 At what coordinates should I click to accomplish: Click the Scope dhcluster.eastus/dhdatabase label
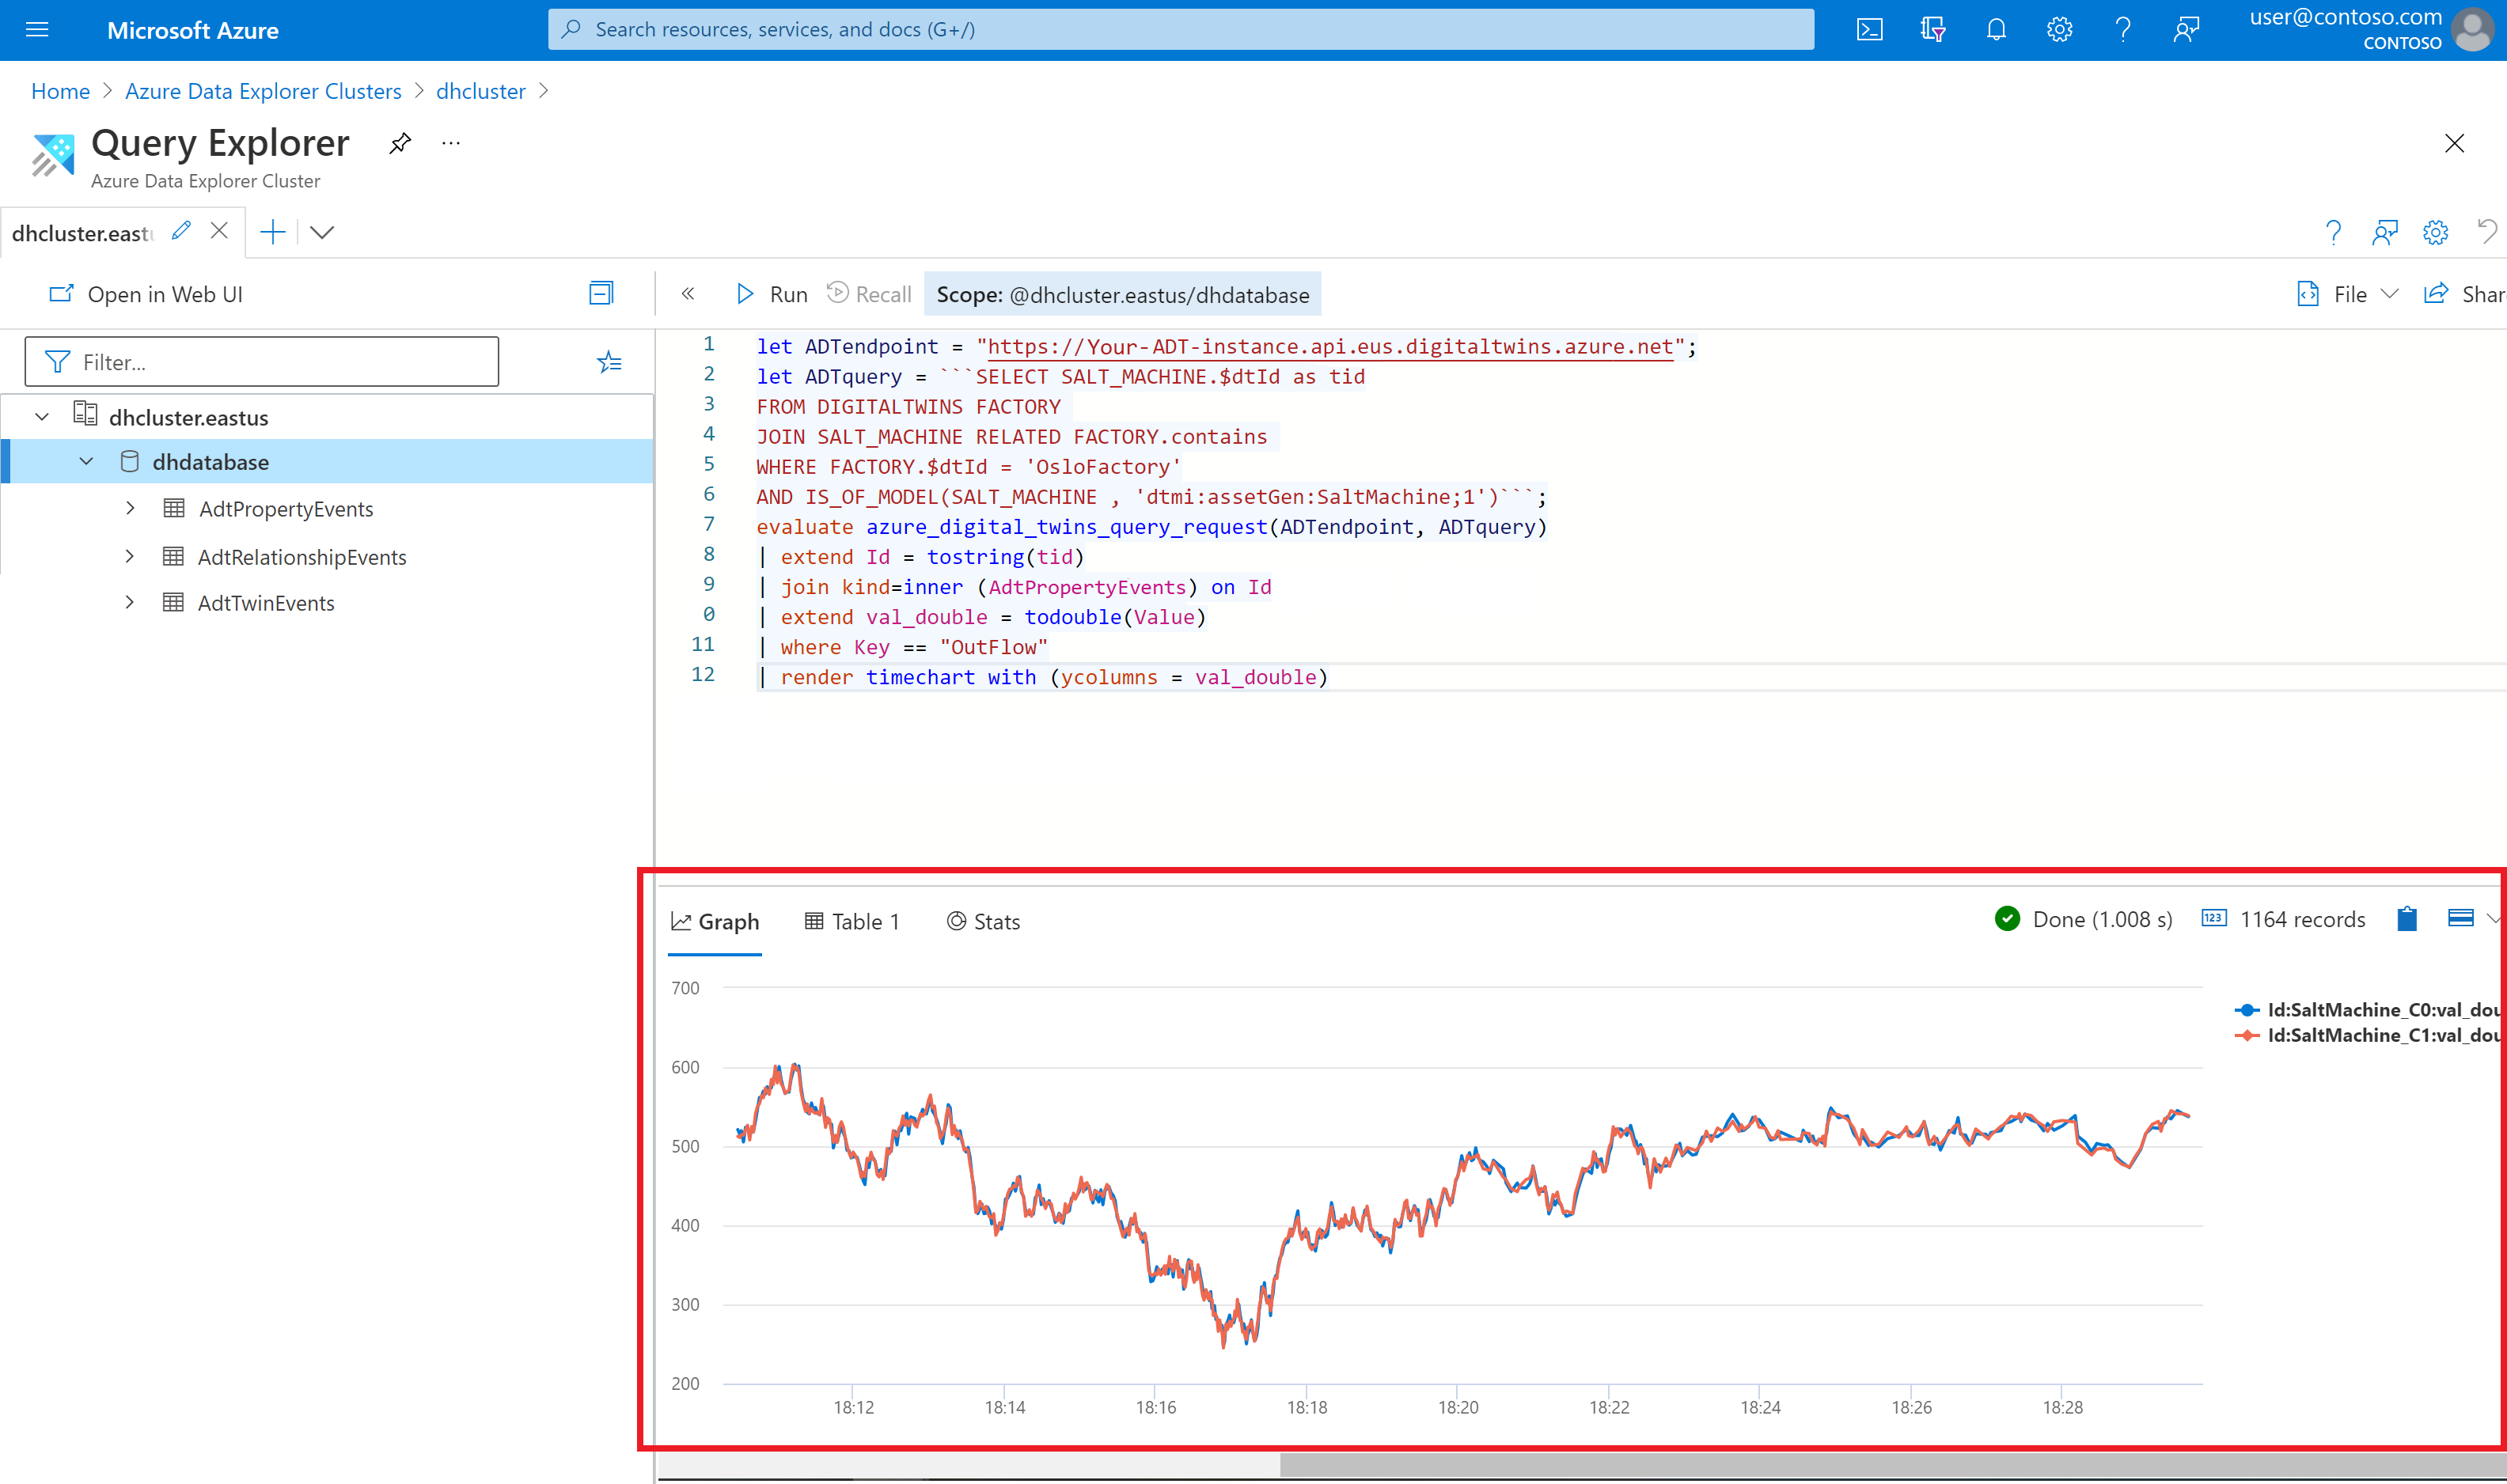pos(1122,295)
